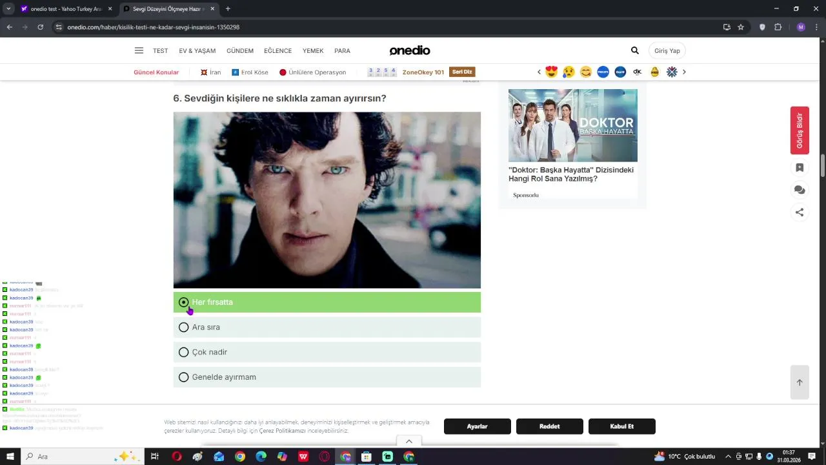826x465 pixels.
Task: Open the Windows Start menu
Action: pyautogui.click(x=10, y=456)
